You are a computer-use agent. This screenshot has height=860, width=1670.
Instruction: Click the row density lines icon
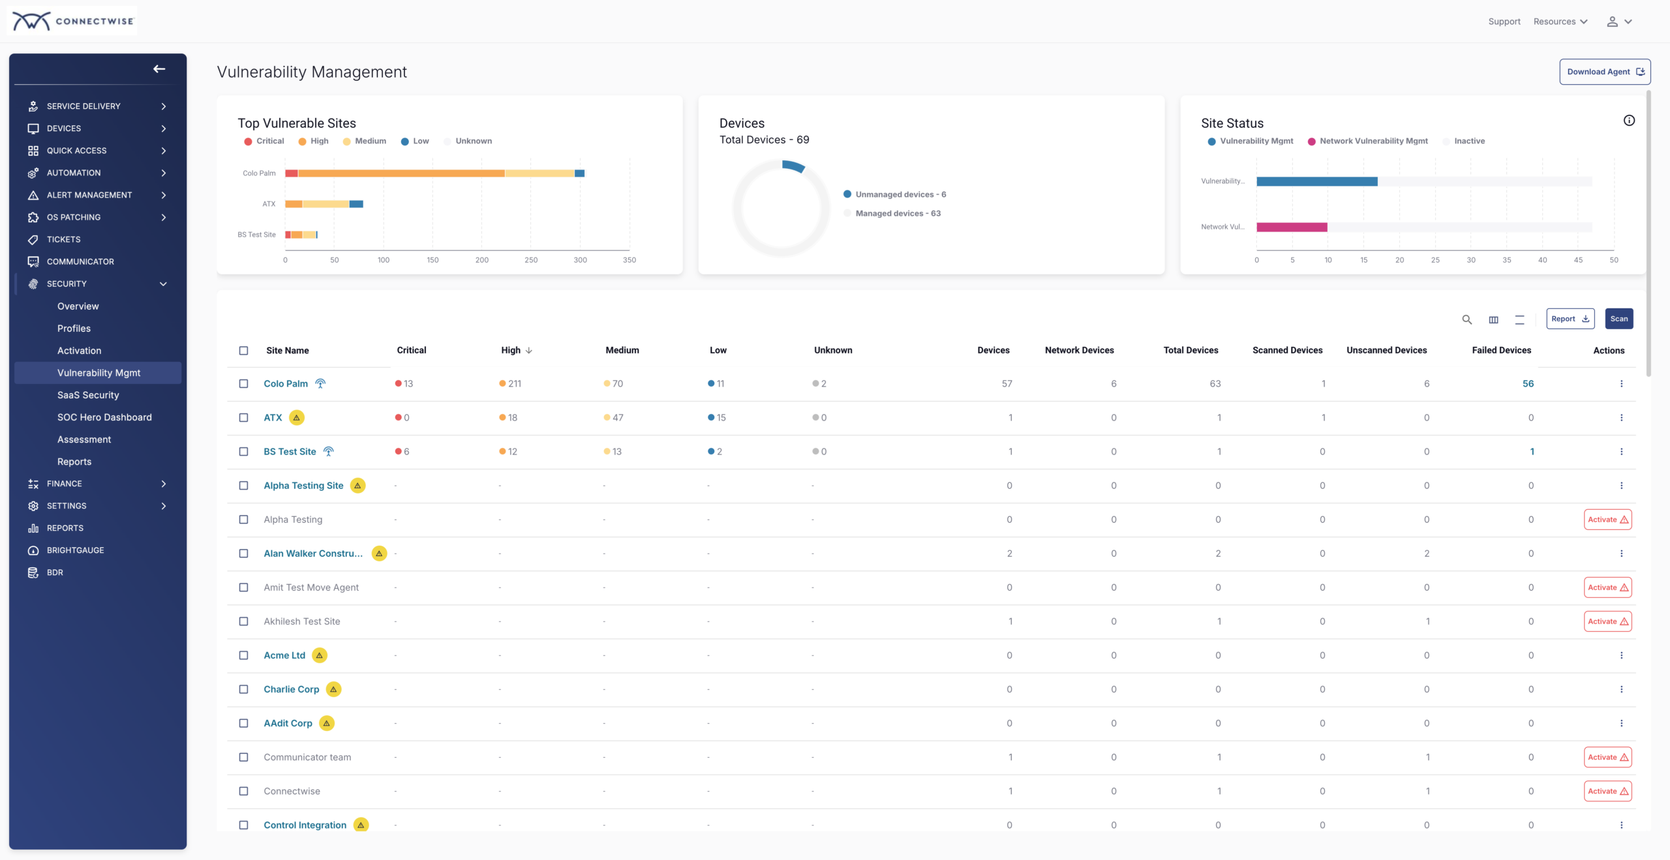[x=1519, y=319]
